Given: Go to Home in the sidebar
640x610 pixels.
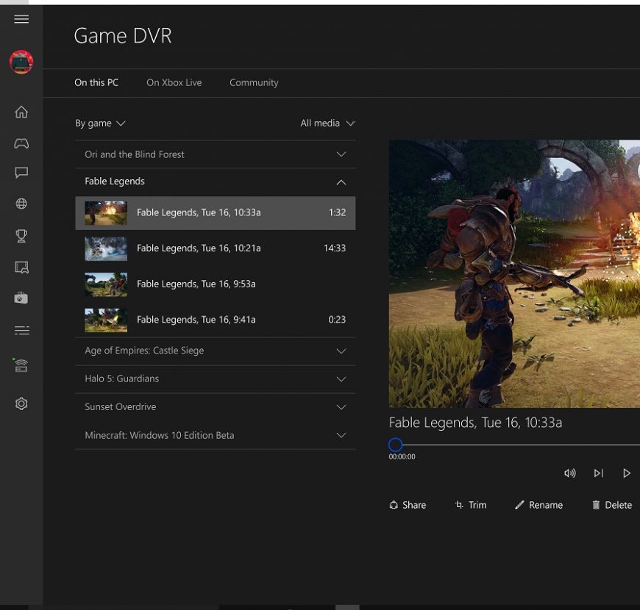Looking at the screenshot, I should click(x=21, y=112).
